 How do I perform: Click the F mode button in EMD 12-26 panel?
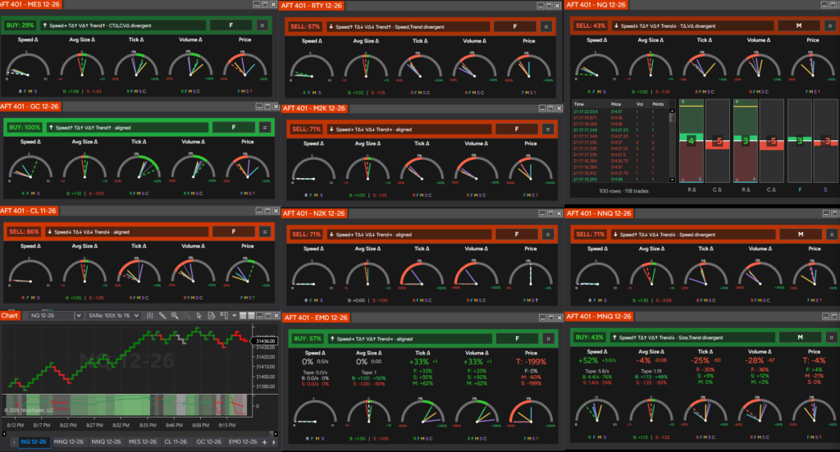tap(517, 339)
